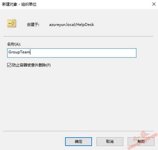Screen dimensions: 158x150
Task: Click the separator line under the path
Action: tap(79, 36)
